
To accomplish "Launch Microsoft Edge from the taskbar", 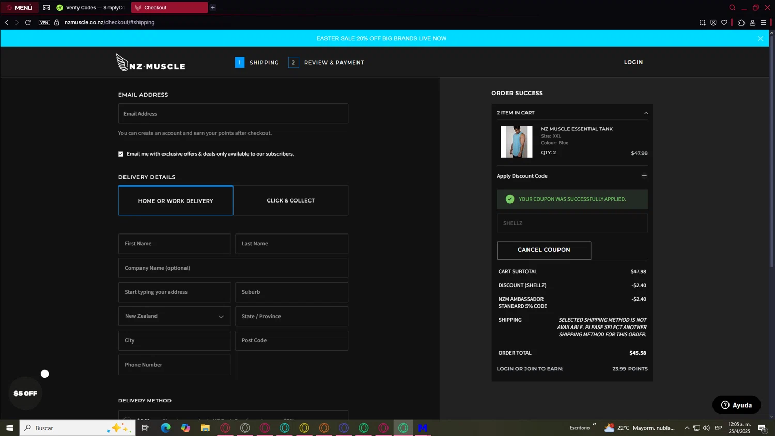I will tap(165, 428).
